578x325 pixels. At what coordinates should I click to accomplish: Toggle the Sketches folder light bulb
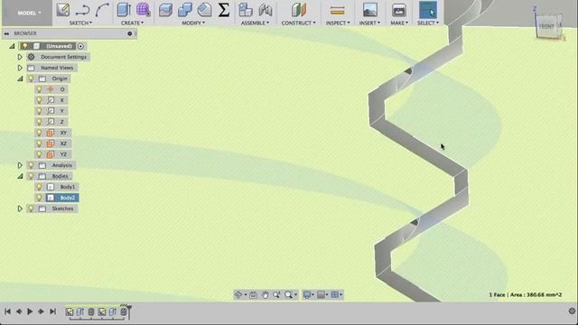tap(31, 209)
